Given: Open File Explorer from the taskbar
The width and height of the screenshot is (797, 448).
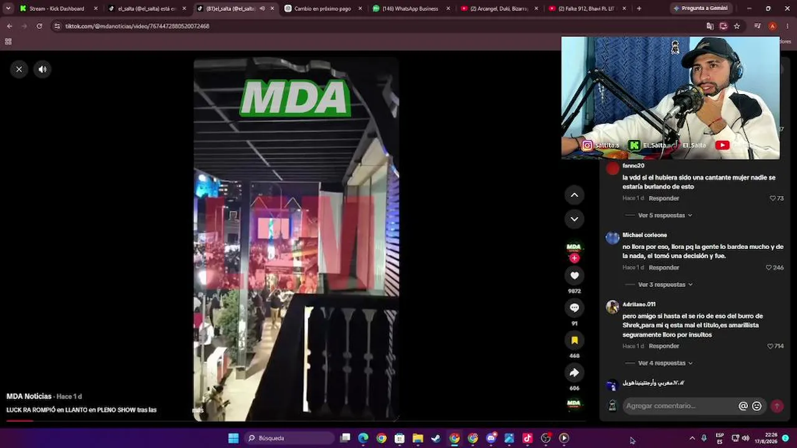Looking at the screenshot, I should click(x=418, y=438).
